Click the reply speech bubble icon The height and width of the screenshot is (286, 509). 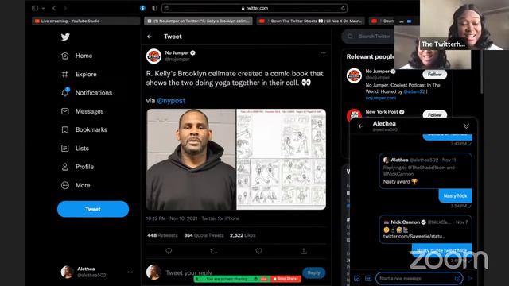click(x=169, y=251)
